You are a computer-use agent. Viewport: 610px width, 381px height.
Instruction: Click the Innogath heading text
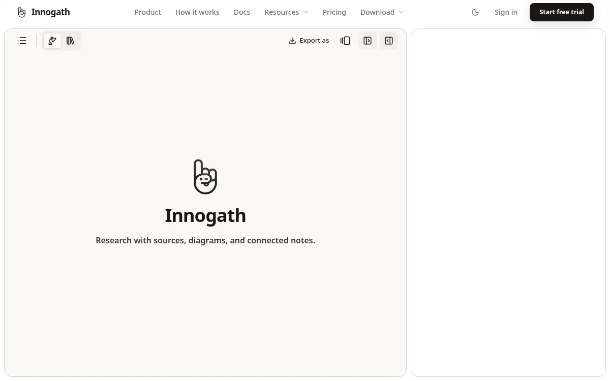(205, 215)
